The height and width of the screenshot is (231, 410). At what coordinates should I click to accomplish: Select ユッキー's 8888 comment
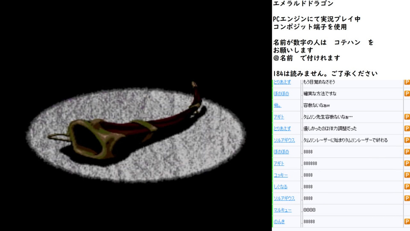pos(308,175)
